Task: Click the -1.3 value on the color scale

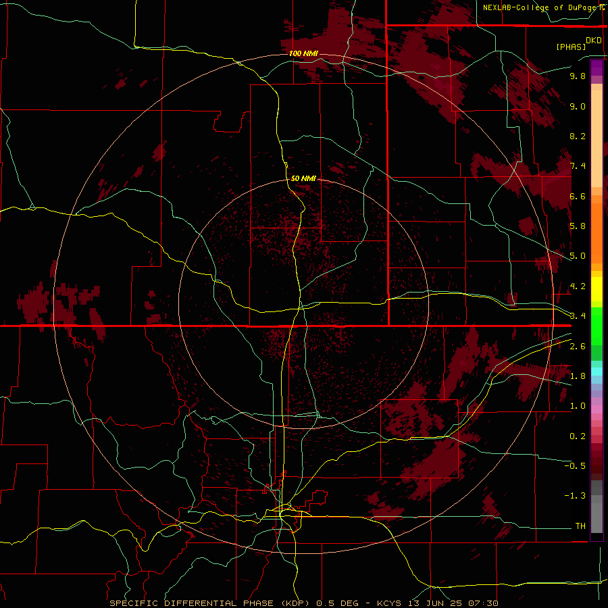Action: (x=575, y=496)
